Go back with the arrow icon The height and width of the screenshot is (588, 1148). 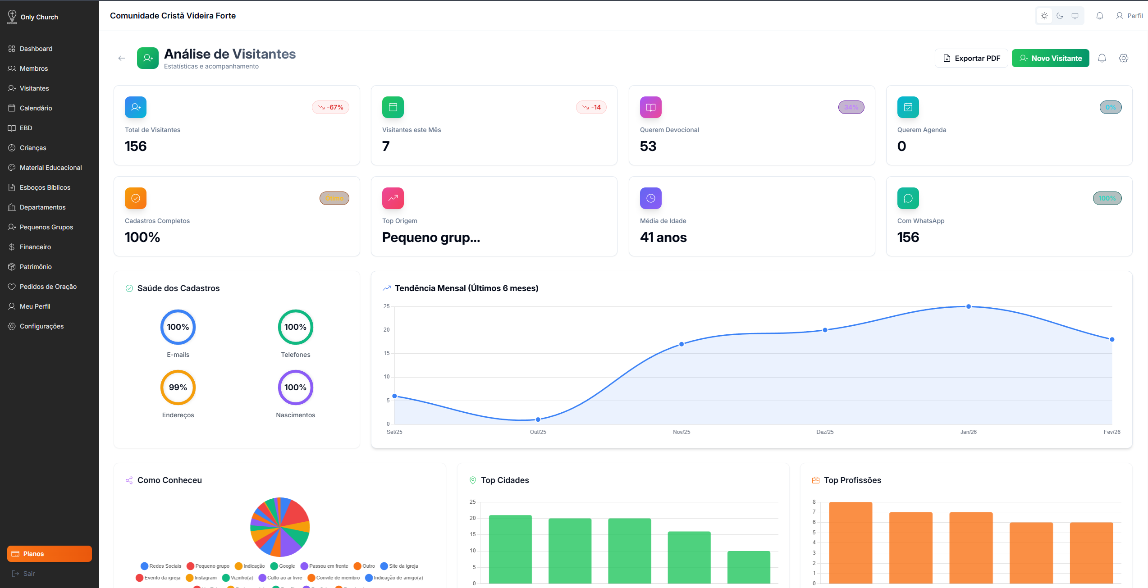pyautogui.click(x=122, y=58)
